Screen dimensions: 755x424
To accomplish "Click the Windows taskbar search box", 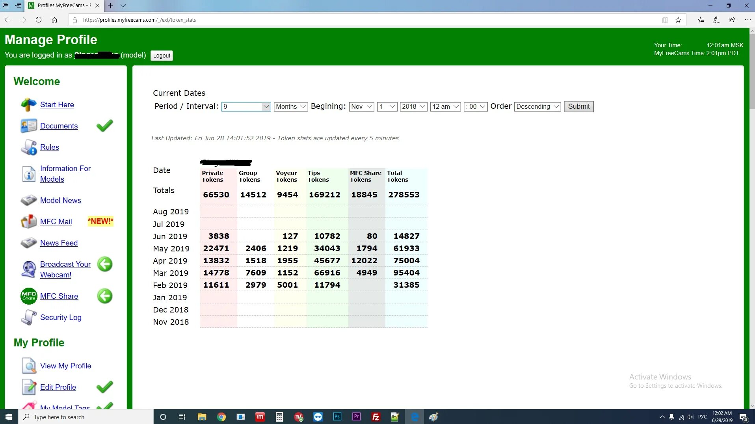I will pyautogui.click(x=86, y=417).
